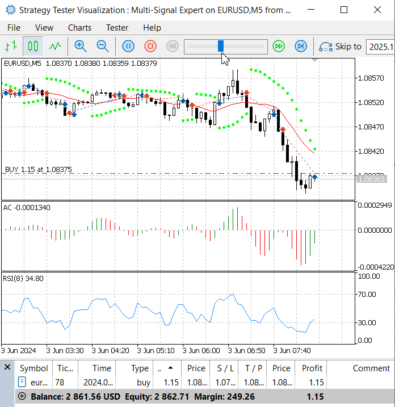
Task: Sort by Type column header
Action: click(x=135, y=368)
